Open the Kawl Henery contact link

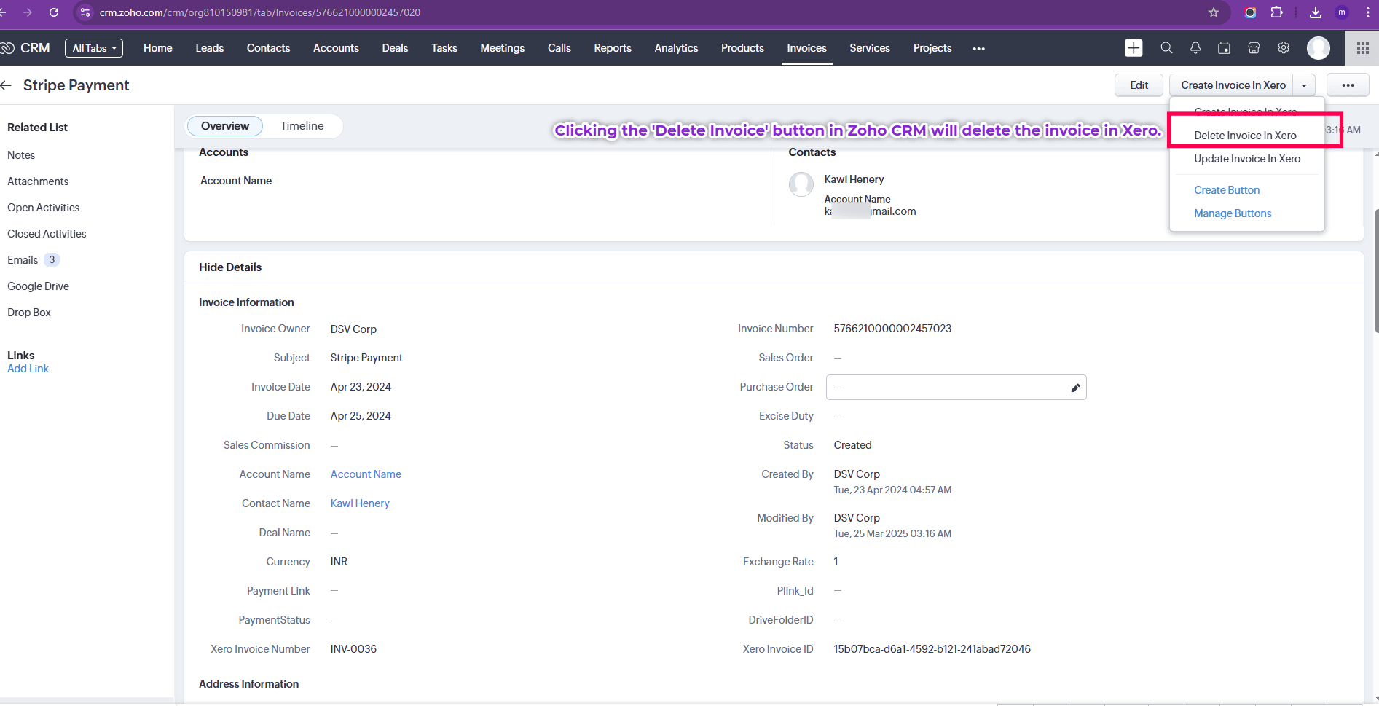tap(360, 503)
